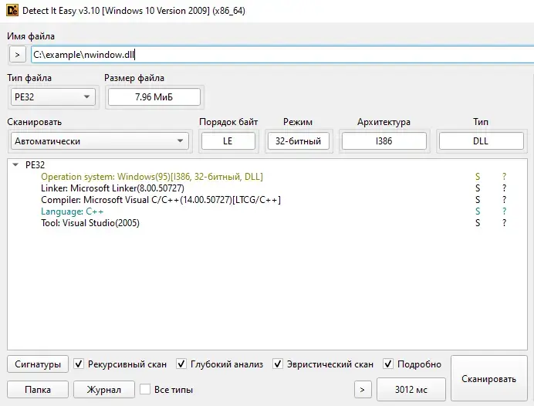This screenshot has width=534, height=406.
Task: Open file browse button beside file name field
Action: pos(18,55)
